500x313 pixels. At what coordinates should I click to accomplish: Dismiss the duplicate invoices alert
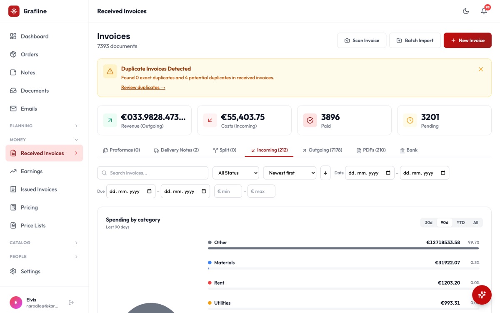481,69
